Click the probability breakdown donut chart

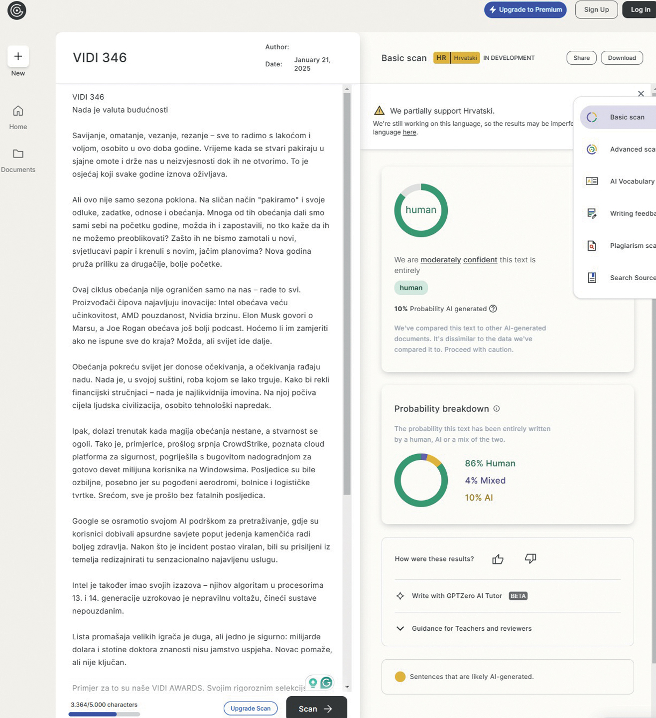click(421, 480)
